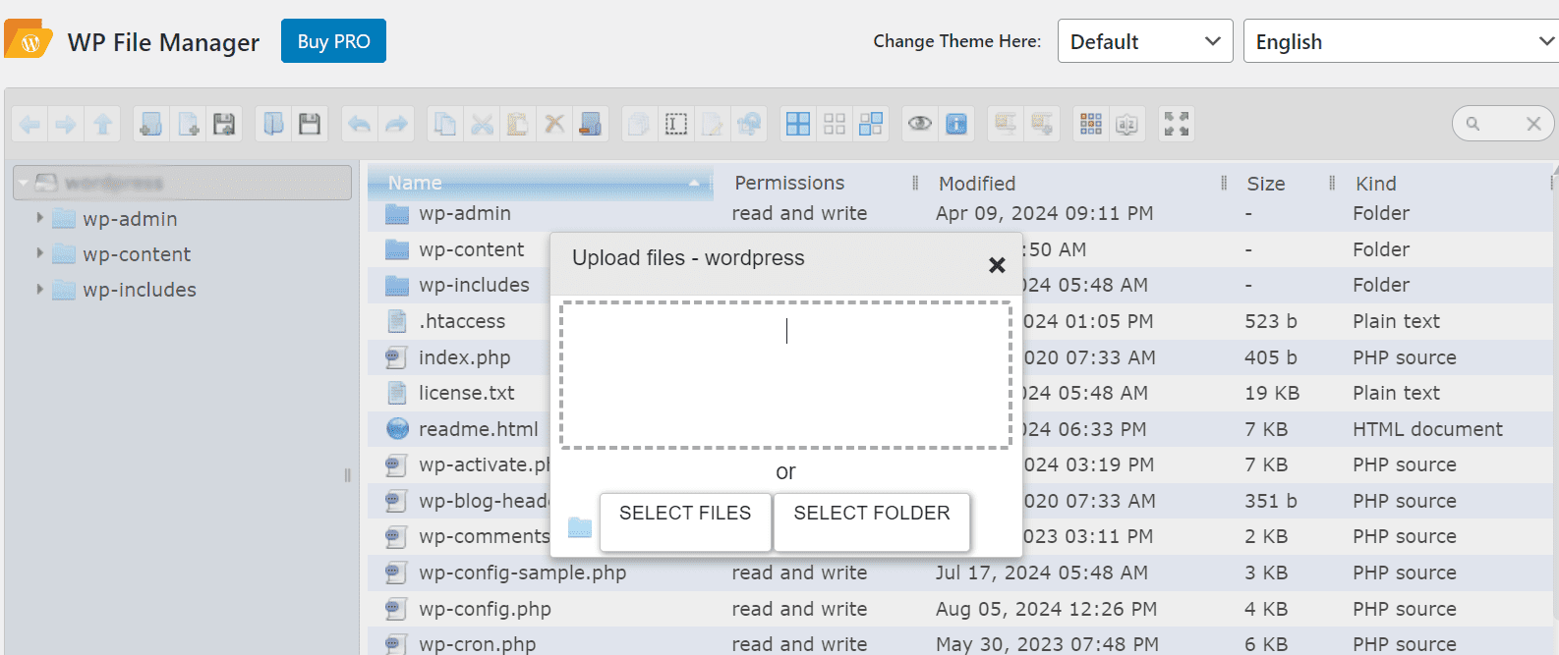Preview file with the eye icon

click(x=920, y=124)
